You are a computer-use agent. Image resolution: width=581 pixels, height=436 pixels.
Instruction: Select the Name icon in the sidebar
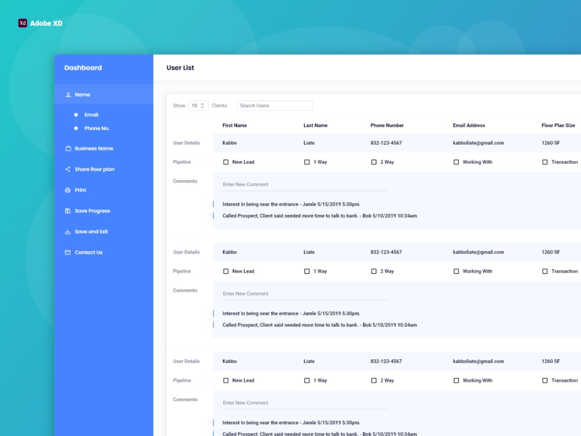coord(69,94)
